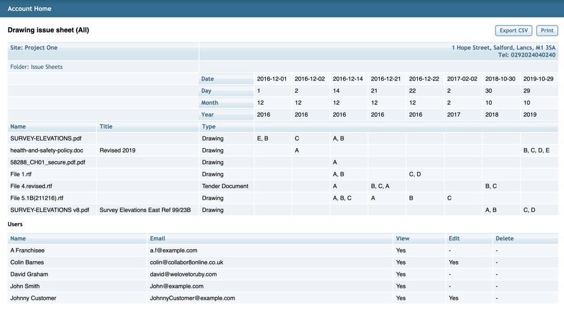Click the Tender Document type cell
The height and width of the screenshot is (317, 564).
(225, 186)
